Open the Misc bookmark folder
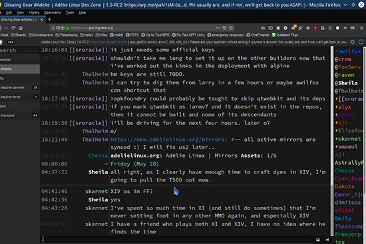Screen dimensions: 366x244 [x=102, y=35]
